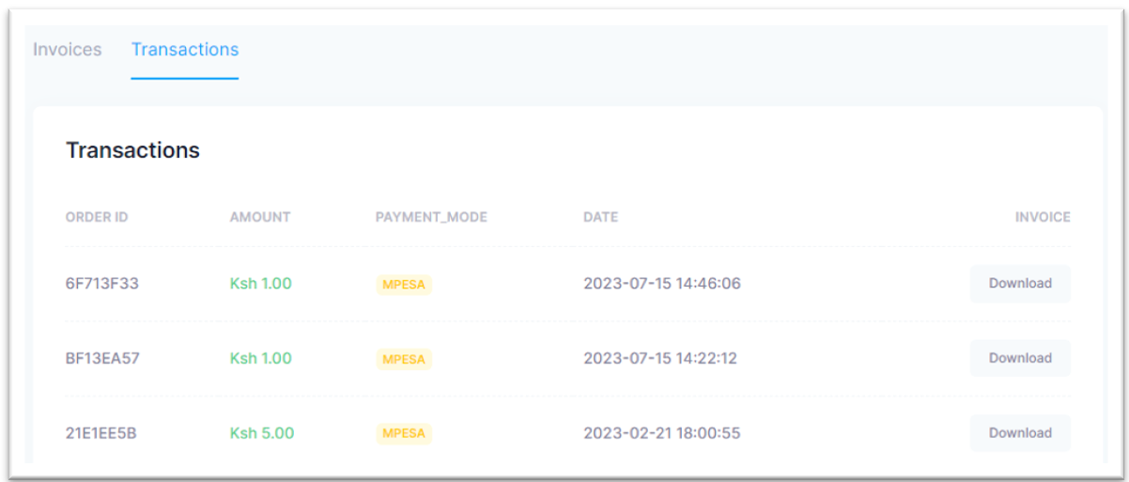Screen dimensions: 1129x482
Task: Click the date 2023-02-21 18:00:55
Action: [661, 433]
